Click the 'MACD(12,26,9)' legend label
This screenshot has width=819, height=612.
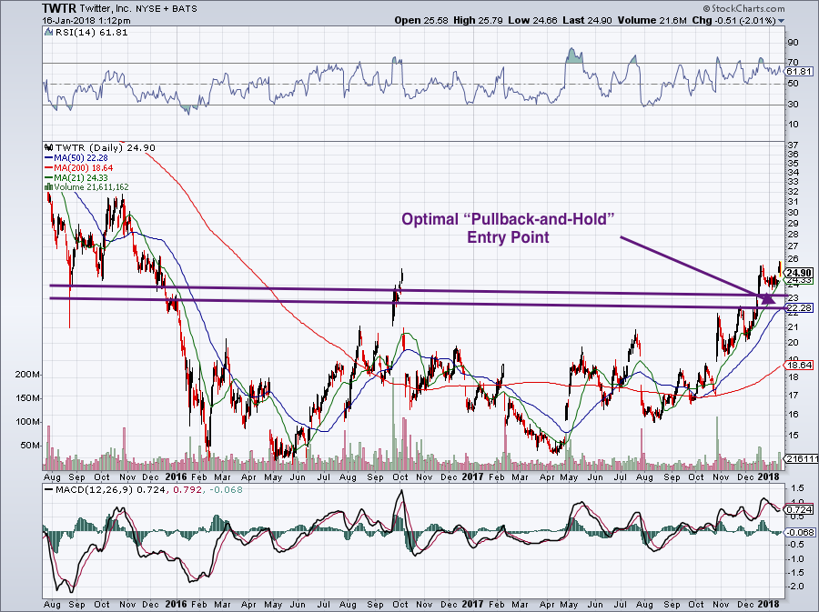point(95,490)
